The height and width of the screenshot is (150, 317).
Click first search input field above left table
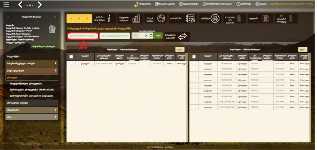[83, 36]
